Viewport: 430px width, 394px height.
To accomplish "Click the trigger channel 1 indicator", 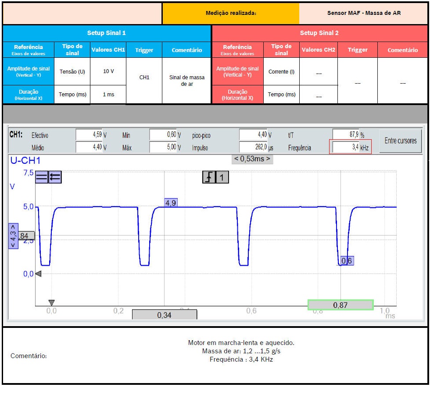I will pos(222,177).
